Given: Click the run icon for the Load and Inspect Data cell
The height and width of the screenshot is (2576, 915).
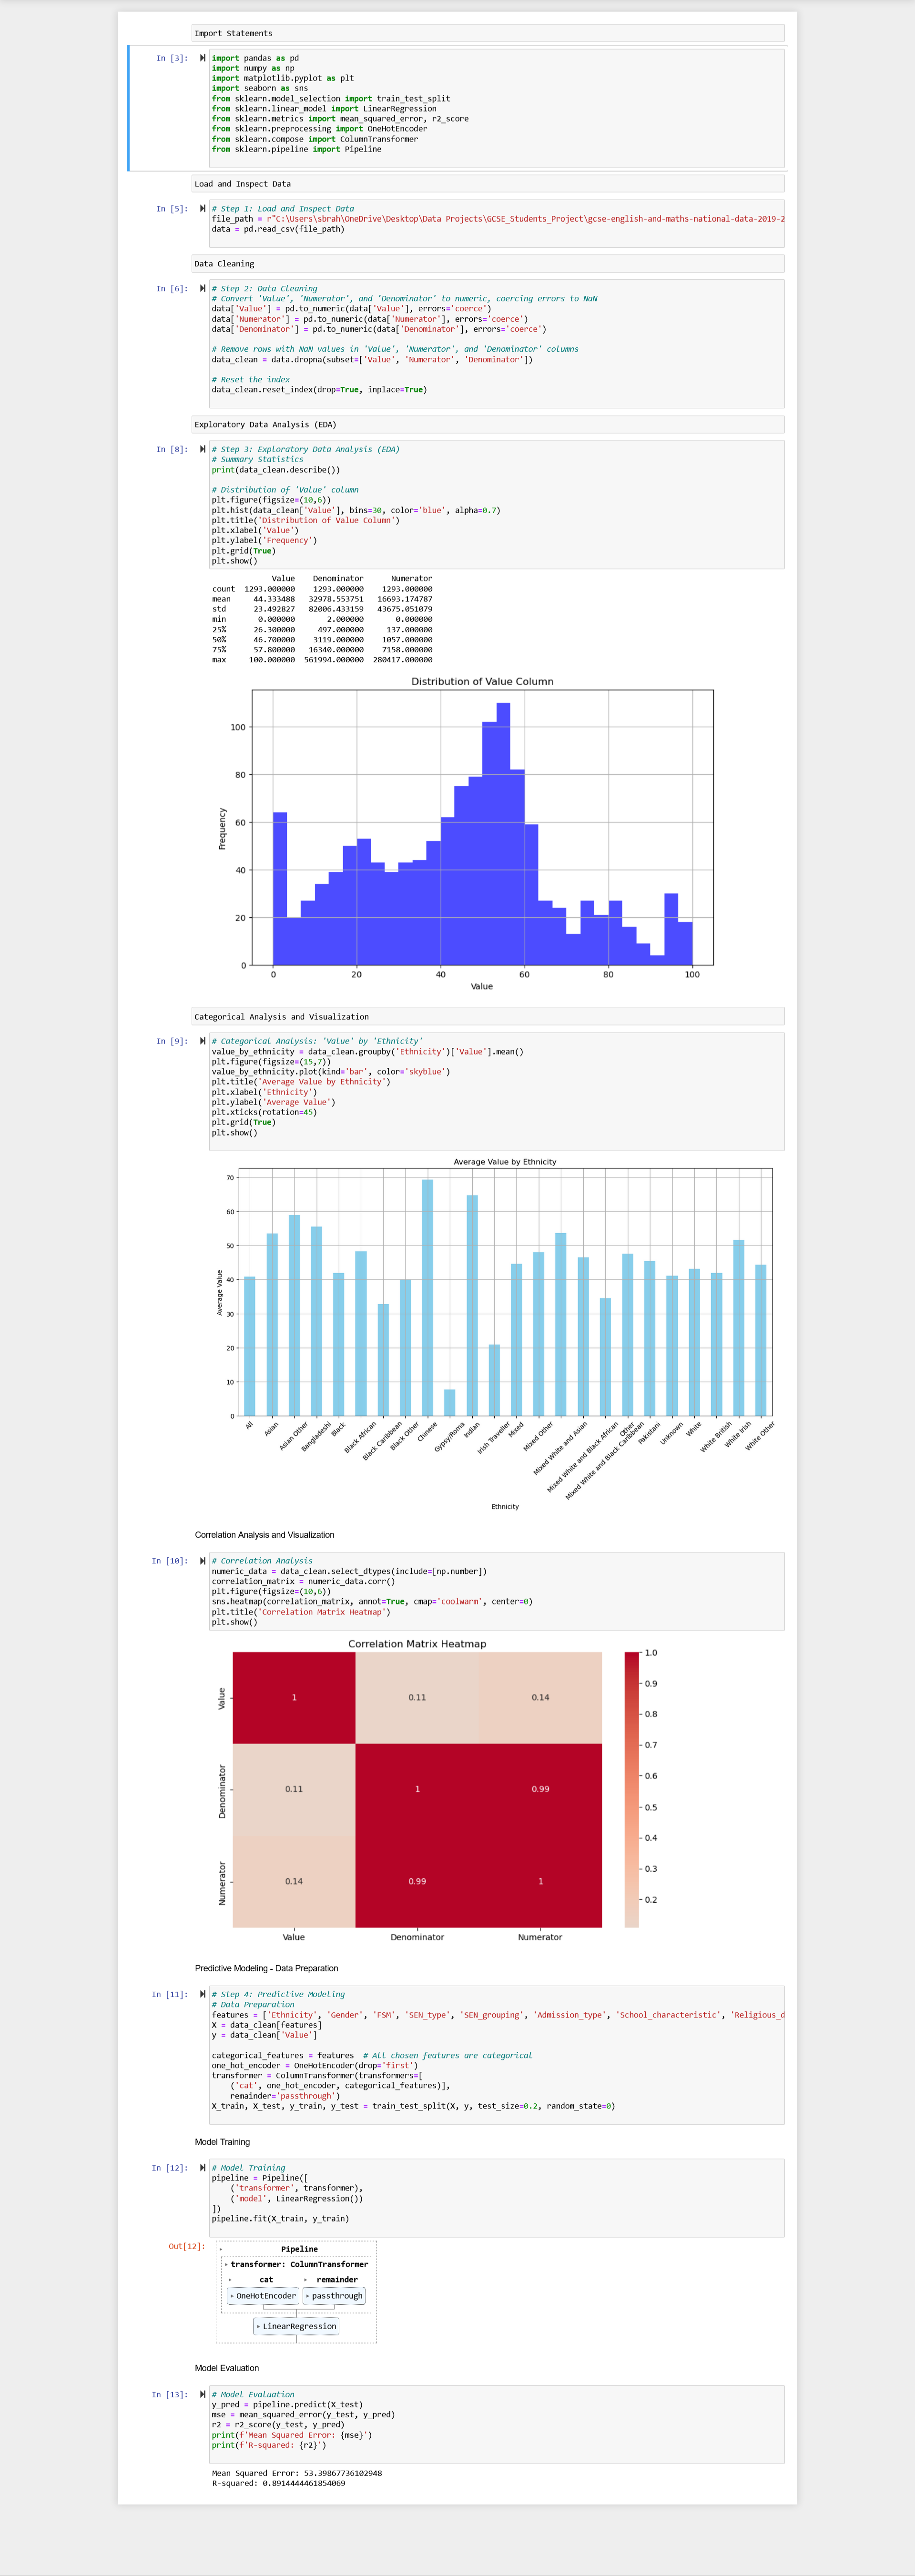Looking at the screenshot, I should (202, 209).
